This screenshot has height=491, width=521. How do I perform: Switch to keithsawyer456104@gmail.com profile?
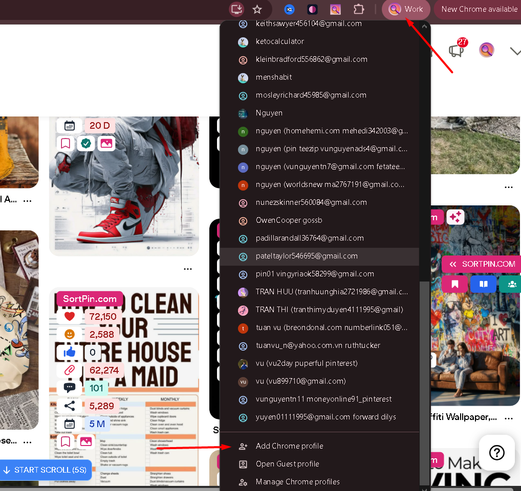pos(319,24)
